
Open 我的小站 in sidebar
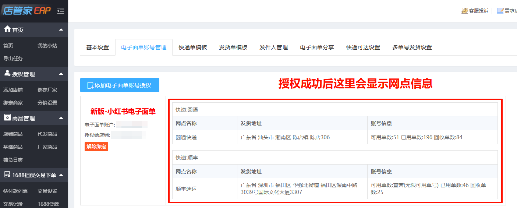pyautogui.click(x=47, y=46)
